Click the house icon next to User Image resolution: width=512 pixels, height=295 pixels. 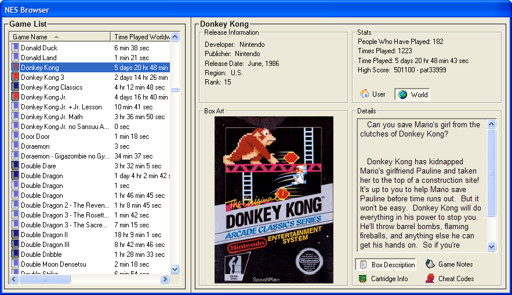click(364, 94)
